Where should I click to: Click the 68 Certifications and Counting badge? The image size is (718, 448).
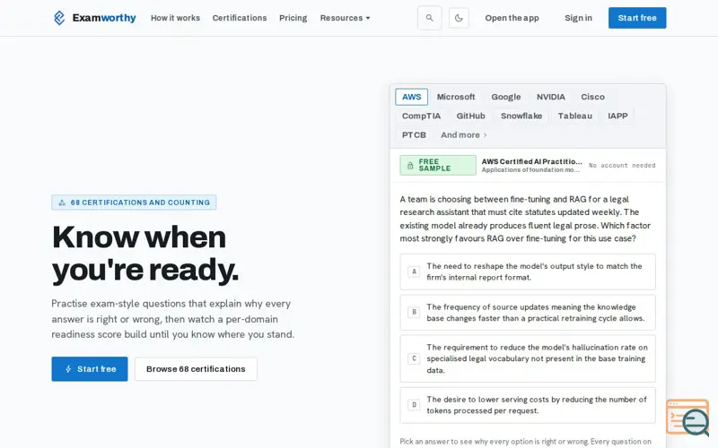[134, 202]
